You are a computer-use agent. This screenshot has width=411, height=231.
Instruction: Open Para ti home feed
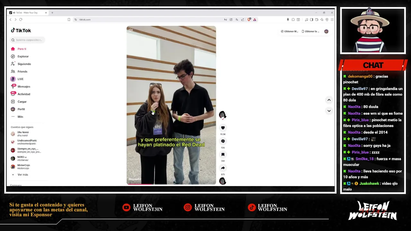coord(19,49)
